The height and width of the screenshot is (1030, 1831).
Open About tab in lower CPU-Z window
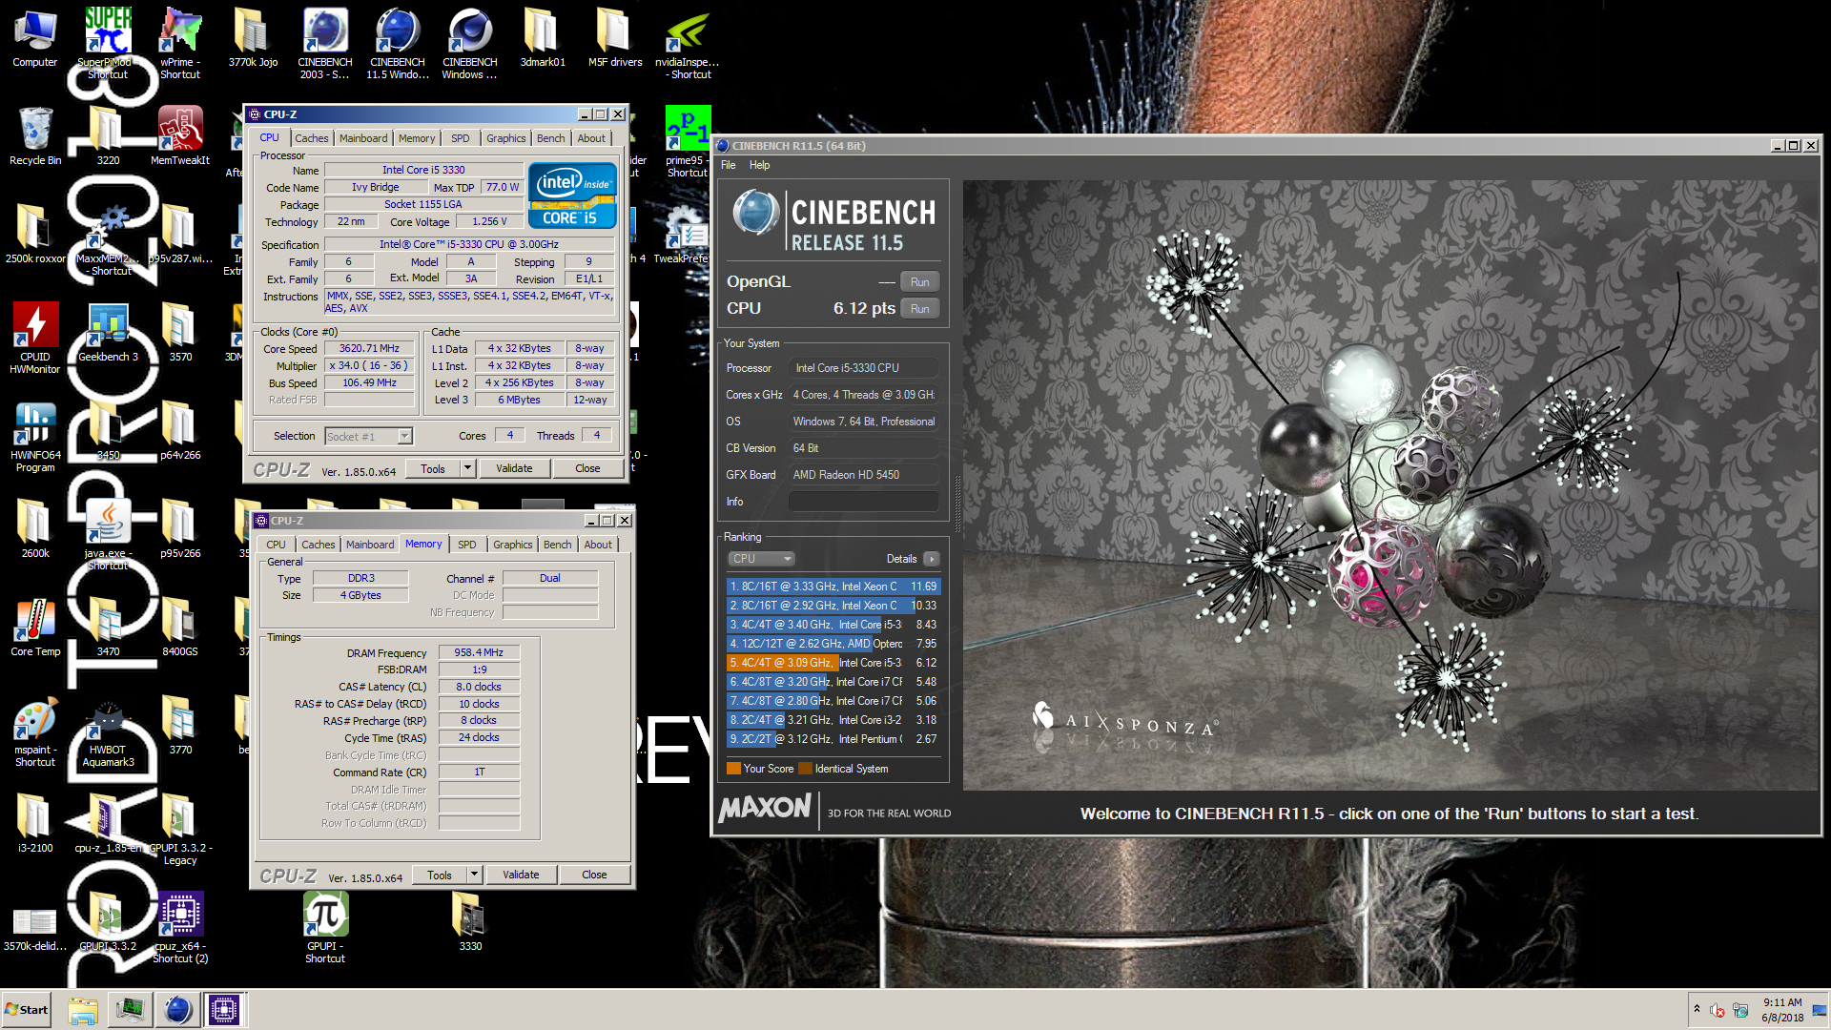coord(598,545)
